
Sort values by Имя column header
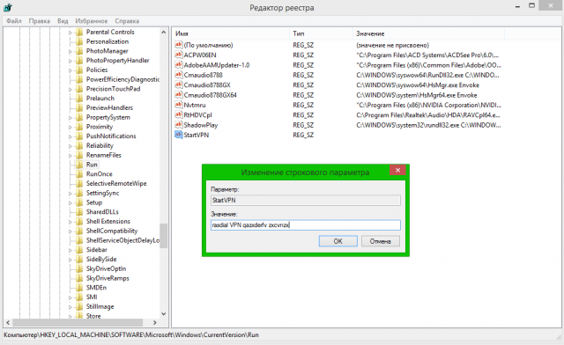[x=231, y=33]
